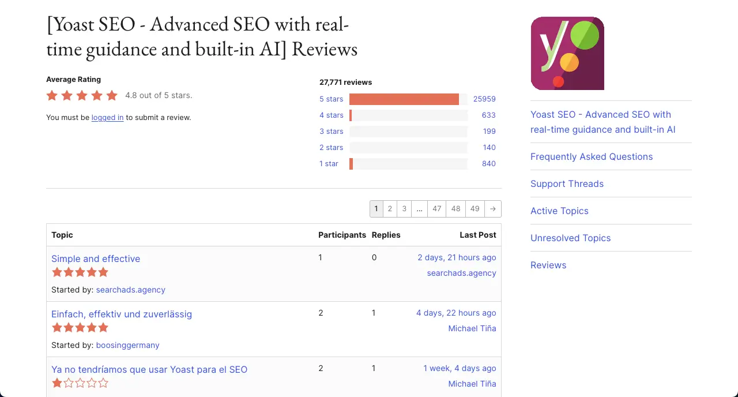Click the first star under Einfach, effektiv und zuverlässig
This screenshot has width=738, height=397.
click(x=57, y=327)
